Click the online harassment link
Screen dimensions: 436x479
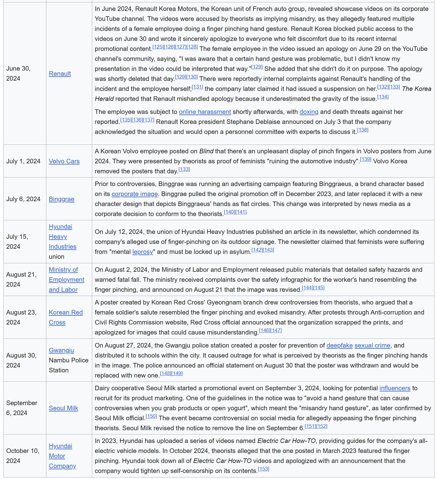point(205,112)
